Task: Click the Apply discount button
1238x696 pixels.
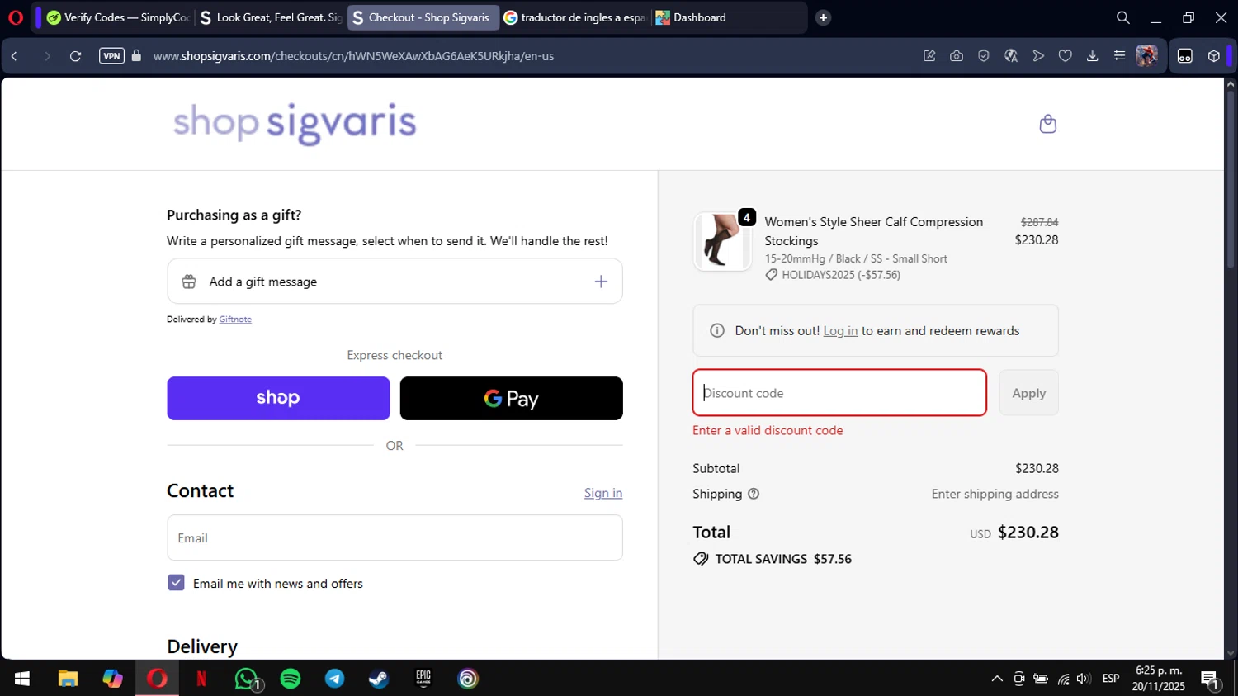Action: 1028,393
